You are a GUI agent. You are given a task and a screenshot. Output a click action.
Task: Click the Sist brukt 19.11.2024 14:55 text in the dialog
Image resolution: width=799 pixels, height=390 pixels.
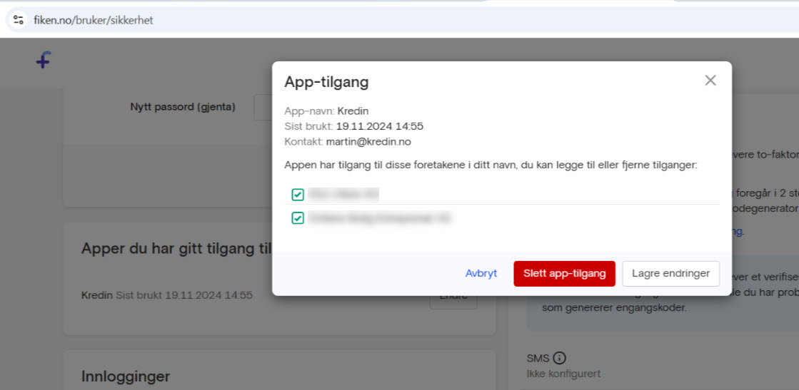353,126
